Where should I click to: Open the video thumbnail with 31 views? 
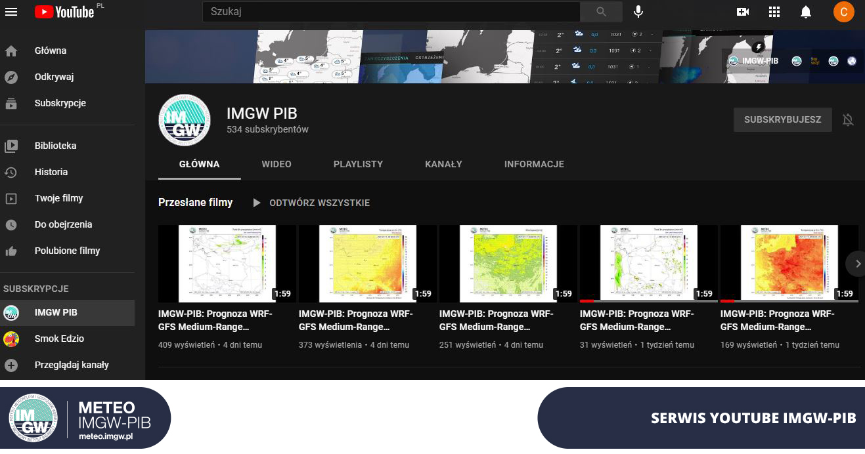click(x=649, y=264)
